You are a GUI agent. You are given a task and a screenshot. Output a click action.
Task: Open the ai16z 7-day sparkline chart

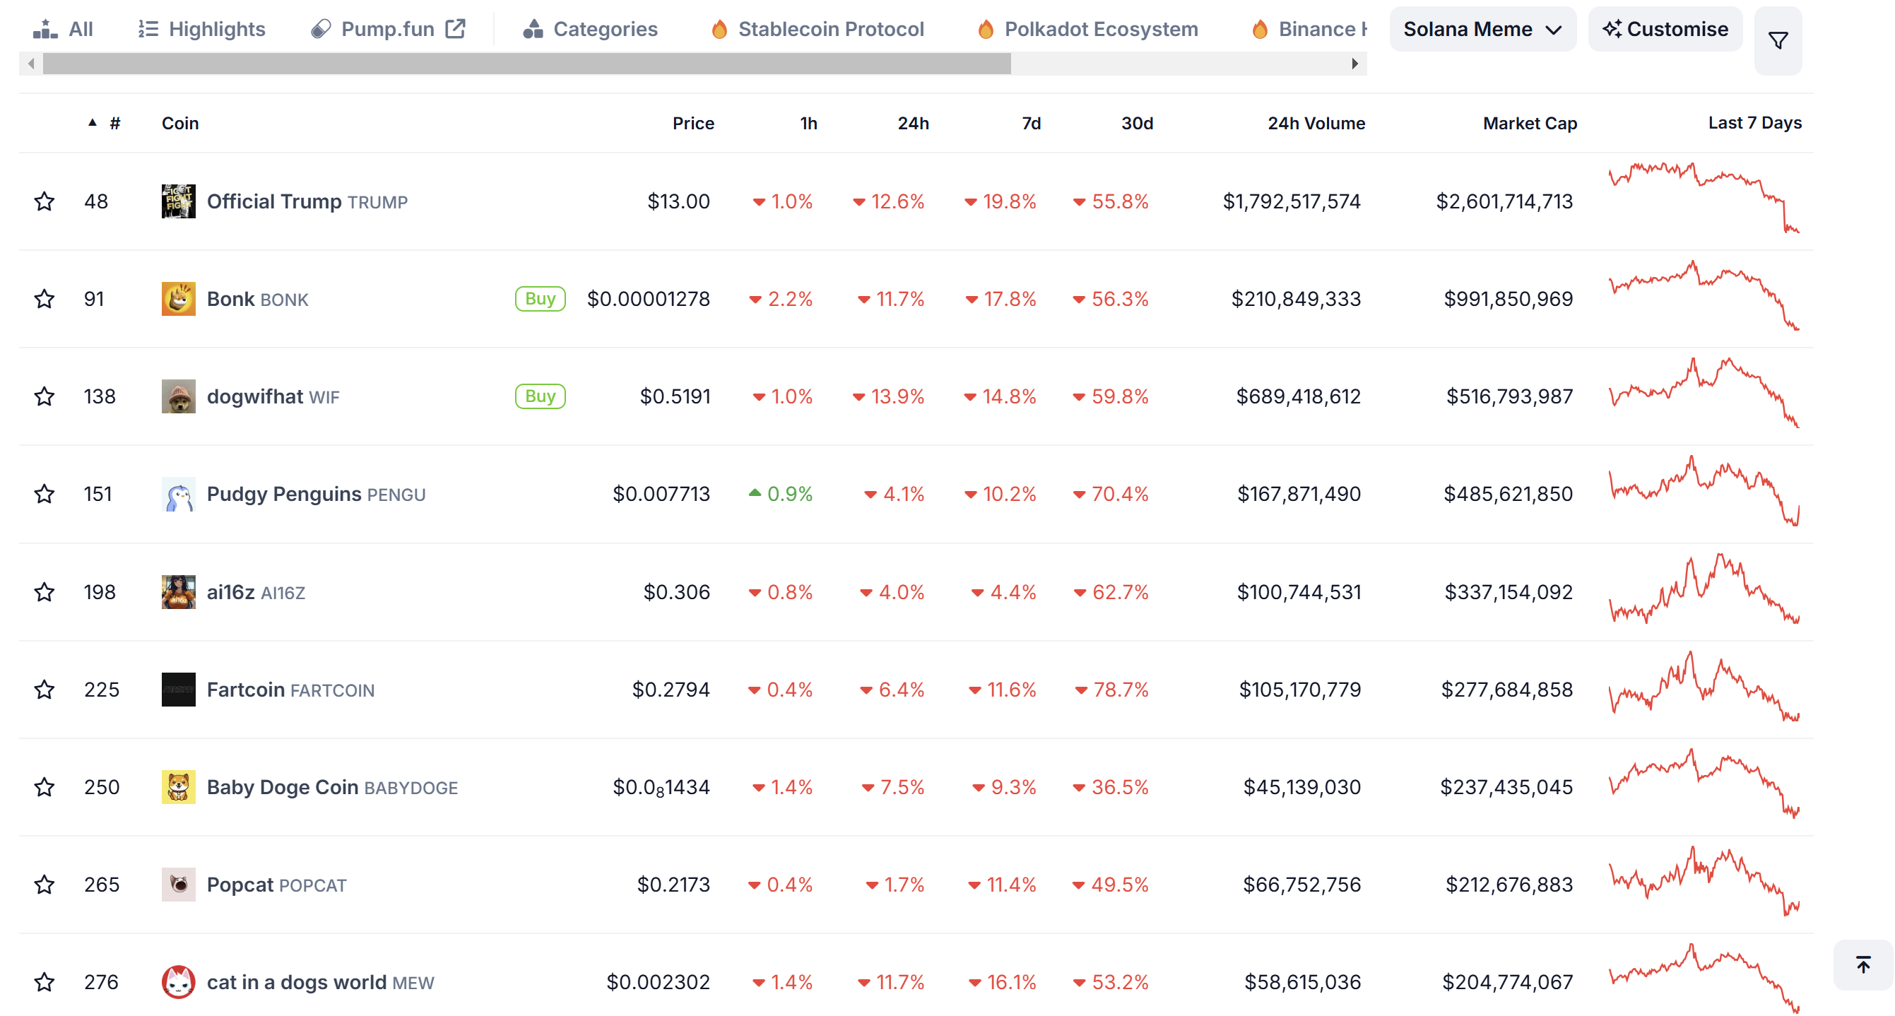tap(1704, 589)
